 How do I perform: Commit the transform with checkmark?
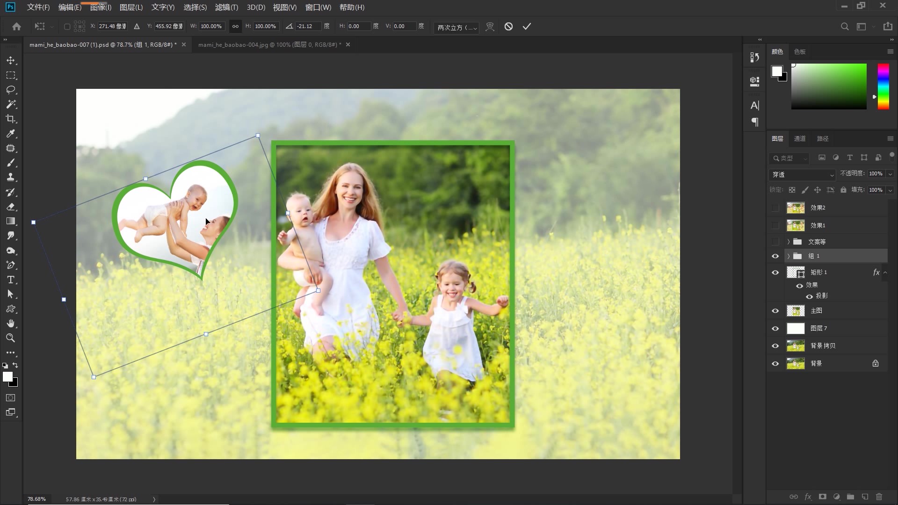pos(527,27)
